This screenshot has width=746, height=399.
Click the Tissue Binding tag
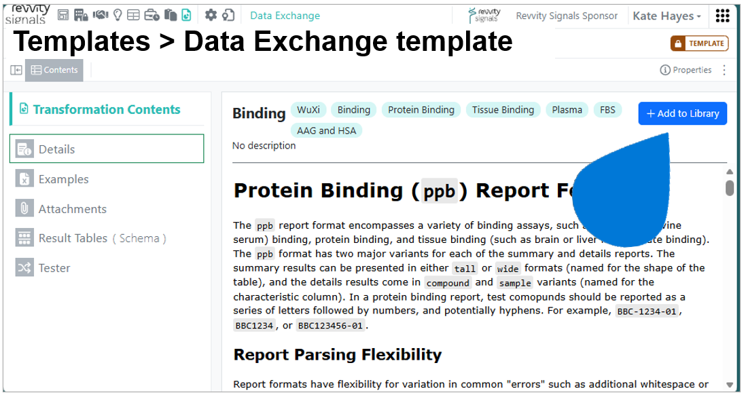pyautogui.click(x=503, y=110)
